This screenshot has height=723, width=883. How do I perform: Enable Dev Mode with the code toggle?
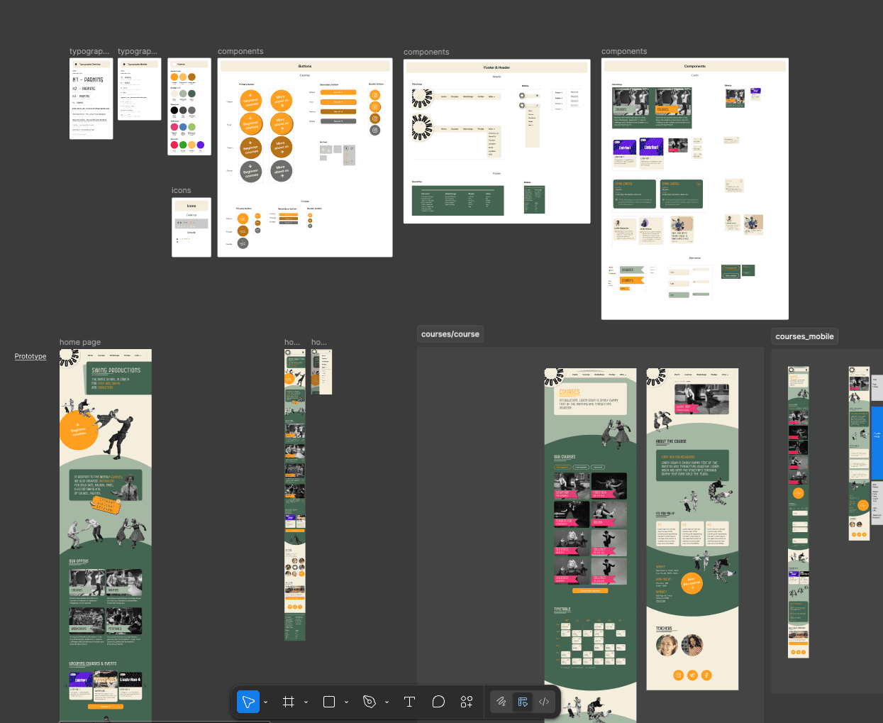coord(543,701)
